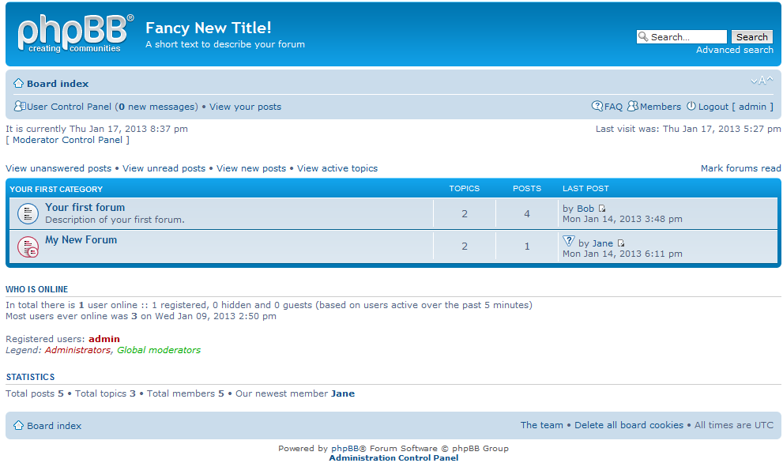Open the phpBB link in footer
Viewport: 783px width, 463px height.
tap(345, 449)
